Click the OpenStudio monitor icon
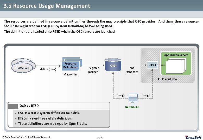 tap(133, 99)
